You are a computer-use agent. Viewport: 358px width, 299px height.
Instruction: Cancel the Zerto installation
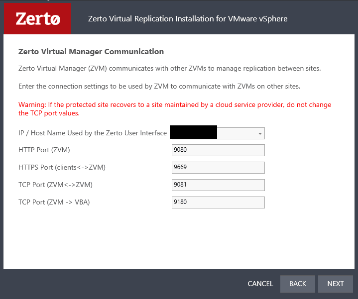260,284
